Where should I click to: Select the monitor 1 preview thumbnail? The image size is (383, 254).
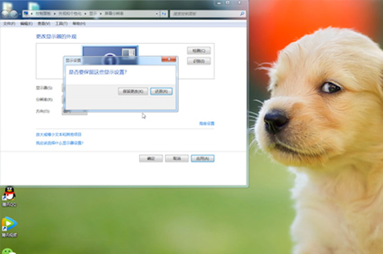[x=110, y=52]
